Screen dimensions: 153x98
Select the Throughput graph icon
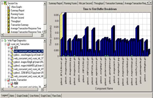[9, 21]
